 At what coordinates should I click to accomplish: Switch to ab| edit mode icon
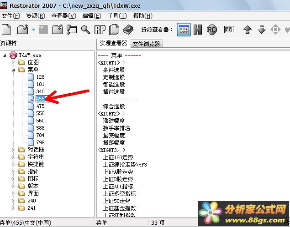click(230, 30)
